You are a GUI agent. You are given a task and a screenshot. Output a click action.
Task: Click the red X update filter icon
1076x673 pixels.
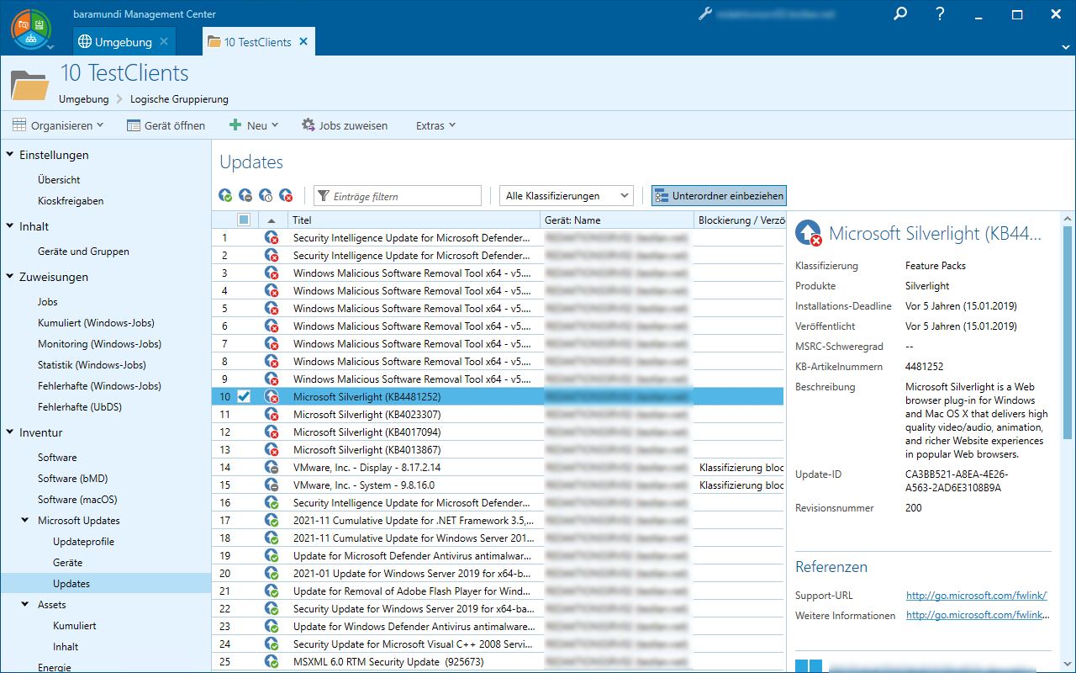(x=286, y=196)
